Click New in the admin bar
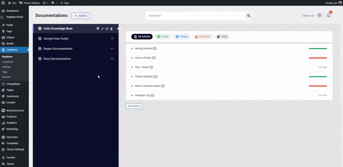This screenshot has width=343, height=167. point(65,3)
